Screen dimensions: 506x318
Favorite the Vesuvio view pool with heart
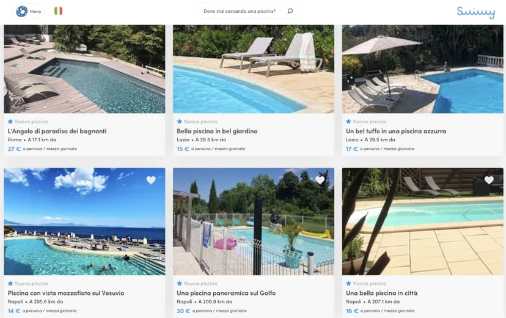151,180
